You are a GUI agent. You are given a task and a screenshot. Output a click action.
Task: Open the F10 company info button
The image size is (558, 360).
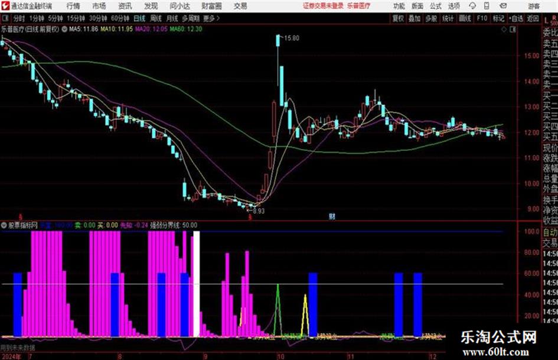pyautogui.click(x=482, y=18)
